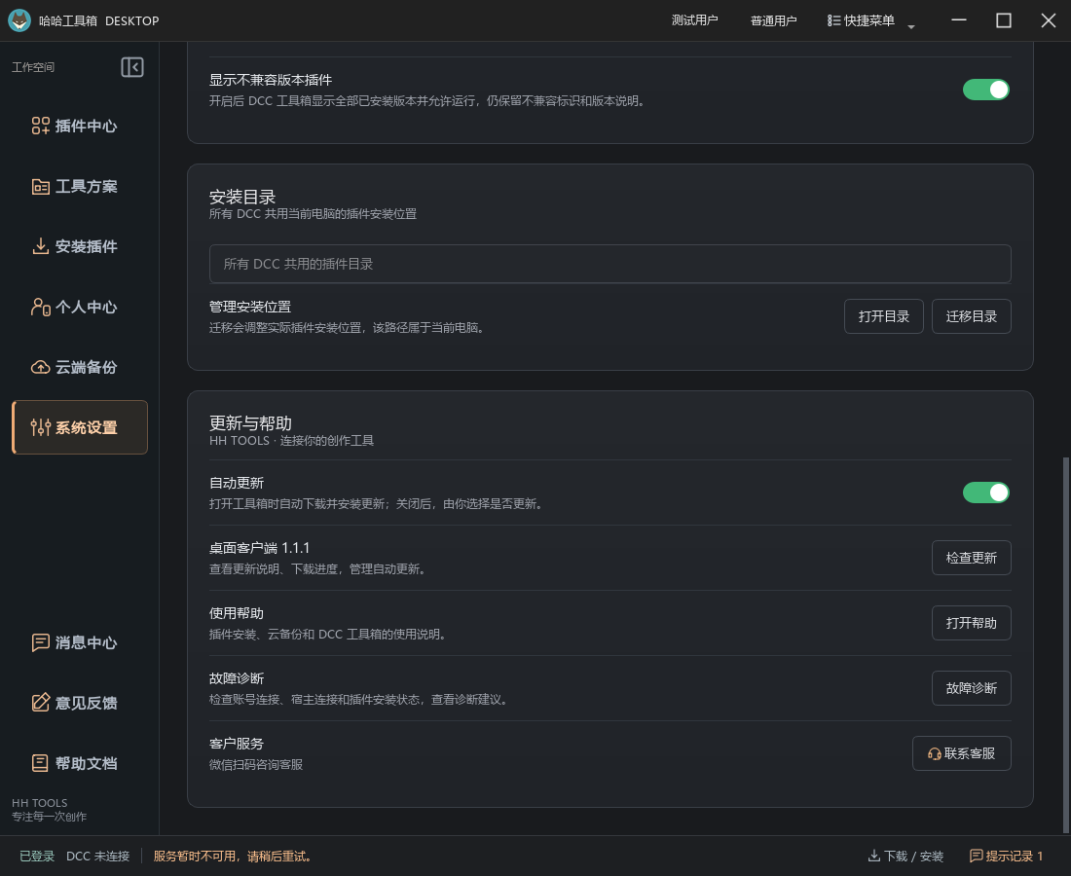
Task: Click the HH TOOLS footer text in sidebar
Action: tap(40, 803)
